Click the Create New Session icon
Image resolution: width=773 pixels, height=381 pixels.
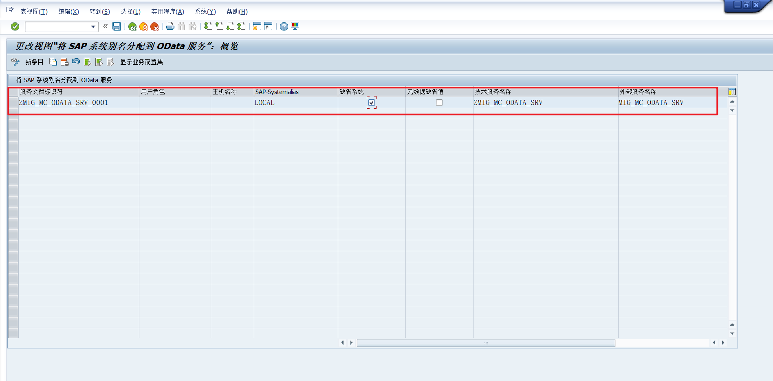(257, 26)
